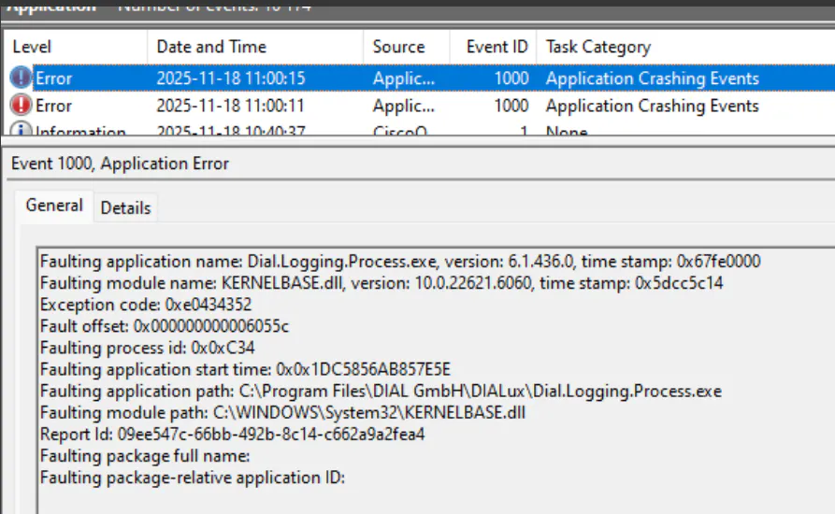Click the Task Category column header
This screenshot has width=835, height=514.
[598, 47]
